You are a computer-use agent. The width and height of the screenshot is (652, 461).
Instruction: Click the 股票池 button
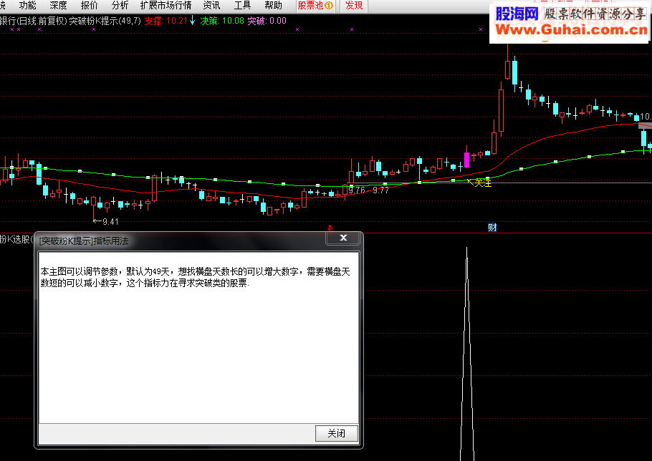pos(315,6)
